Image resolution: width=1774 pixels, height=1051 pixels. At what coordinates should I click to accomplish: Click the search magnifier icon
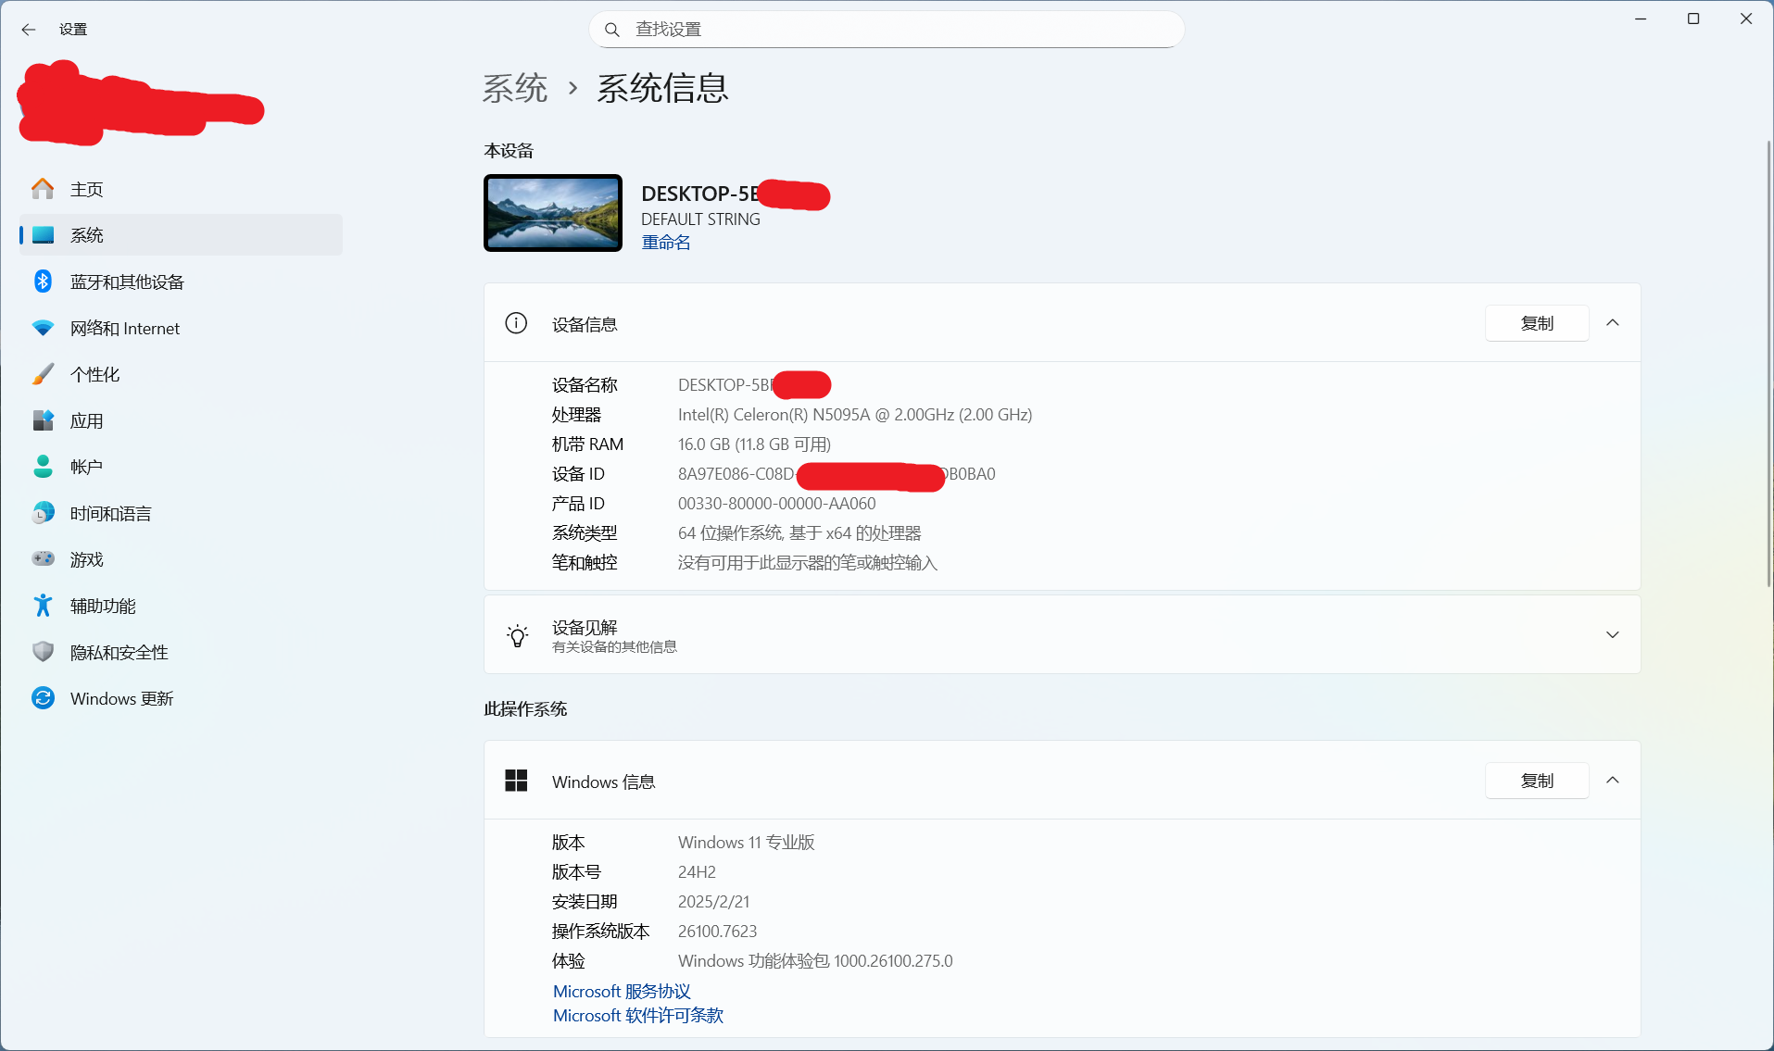612,30
